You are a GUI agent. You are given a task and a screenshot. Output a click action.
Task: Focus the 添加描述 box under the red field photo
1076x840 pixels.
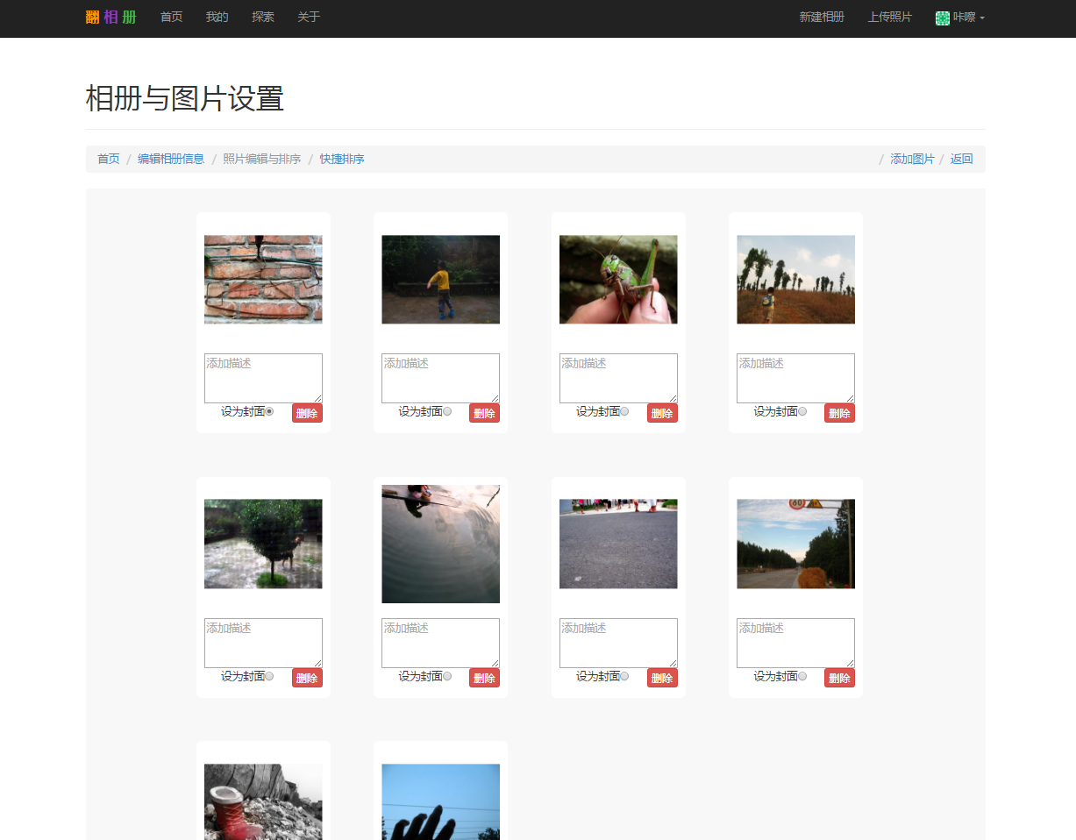(x=795, y=378)
